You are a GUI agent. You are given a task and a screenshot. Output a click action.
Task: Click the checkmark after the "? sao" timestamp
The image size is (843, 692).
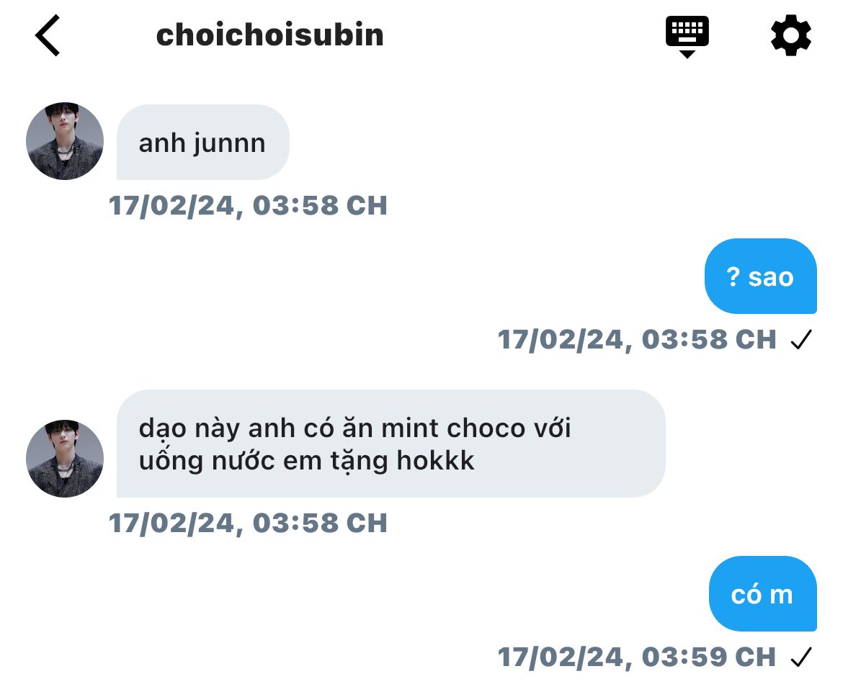pyautogui.click(x=801, y=340)
